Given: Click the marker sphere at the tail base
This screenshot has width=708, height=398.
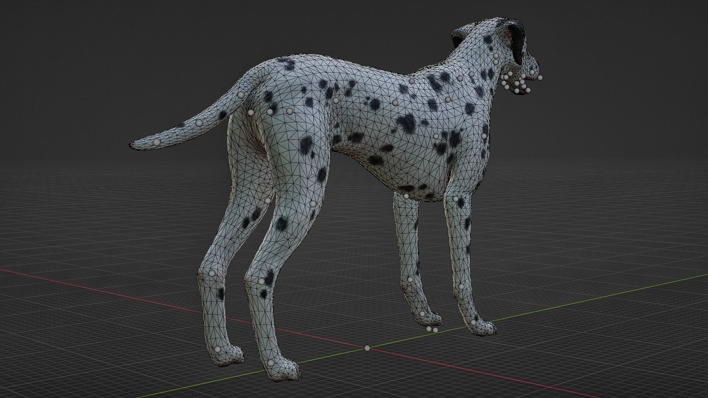Looking at the screenshot, I should (x=242, y=95).
